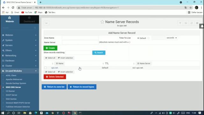Open BIND DNS Server module
This screenshot has height=115, width=204.
13,87
